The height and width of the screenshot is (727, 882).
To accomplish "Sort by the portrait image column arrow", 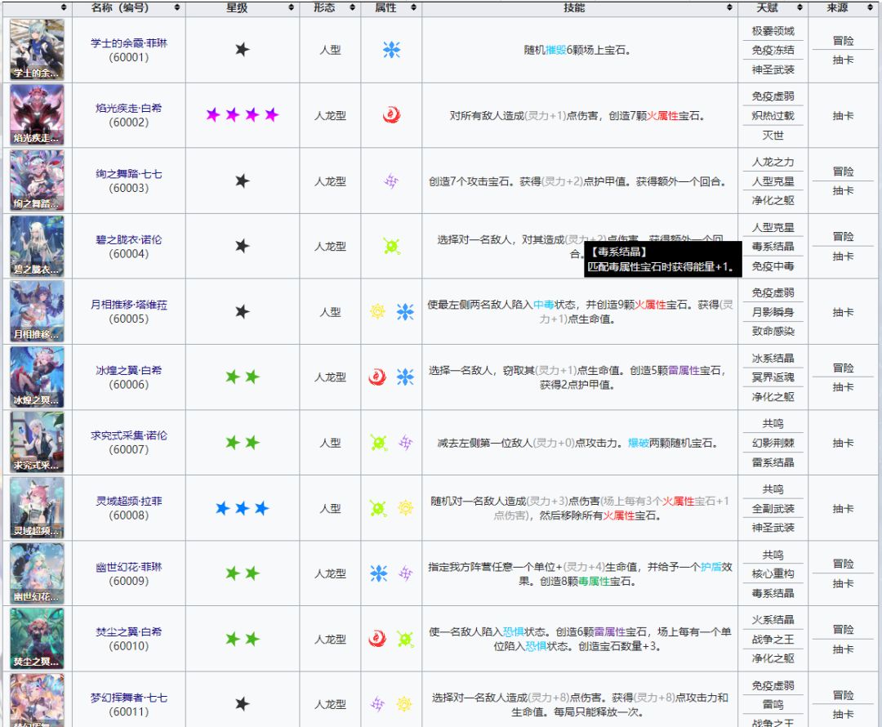I will tap(64, 7).
